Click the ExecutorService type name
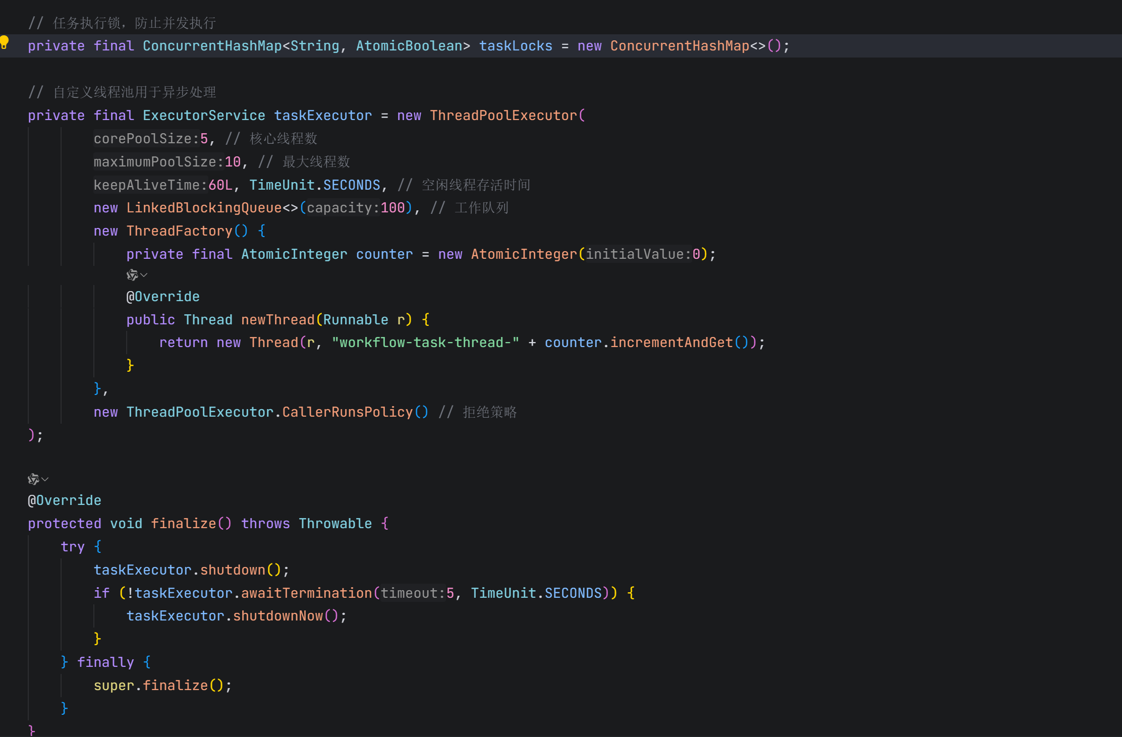 [204, 116]
